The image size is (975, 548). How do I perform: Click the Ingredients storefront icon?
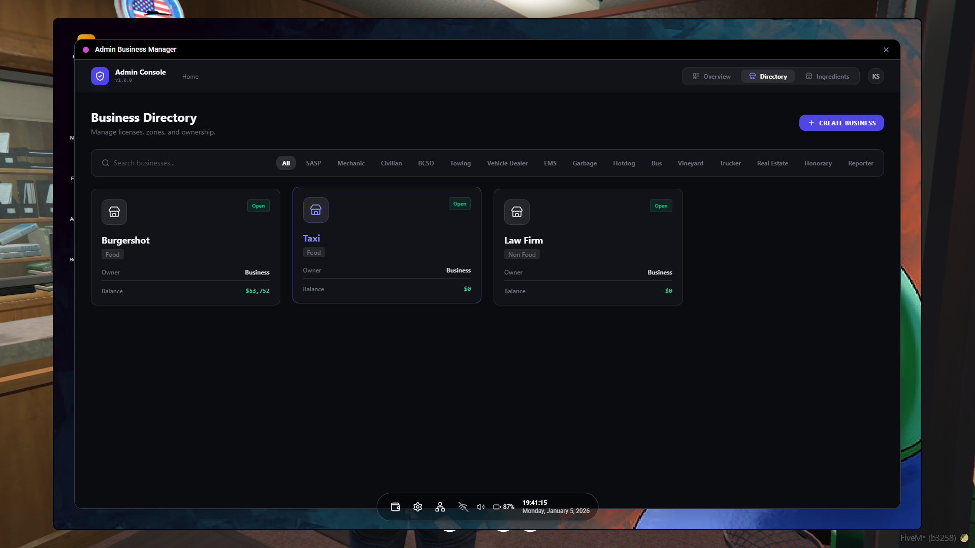(x=810, y=76)
